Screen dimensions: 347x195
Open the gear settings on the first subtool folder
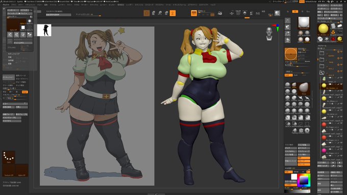click(338, 52)
